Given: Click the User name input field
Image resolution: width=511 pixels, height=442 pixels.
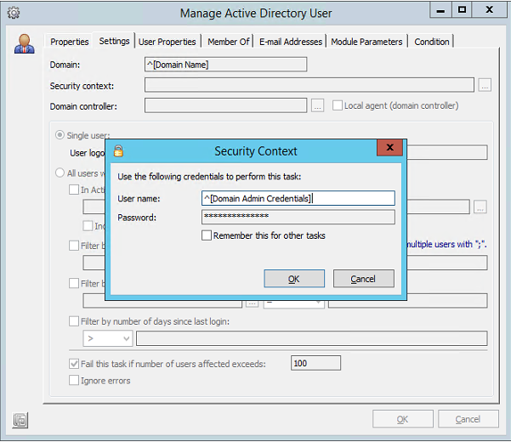Looking at the screenshot, I should [x=298, y=198].
